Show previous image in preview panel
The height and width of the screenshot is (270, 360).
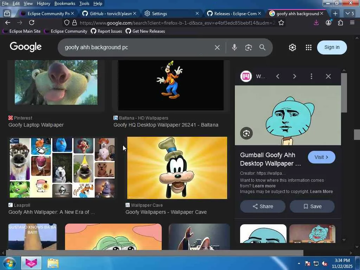pyautogui.click(x=278, y=76)
